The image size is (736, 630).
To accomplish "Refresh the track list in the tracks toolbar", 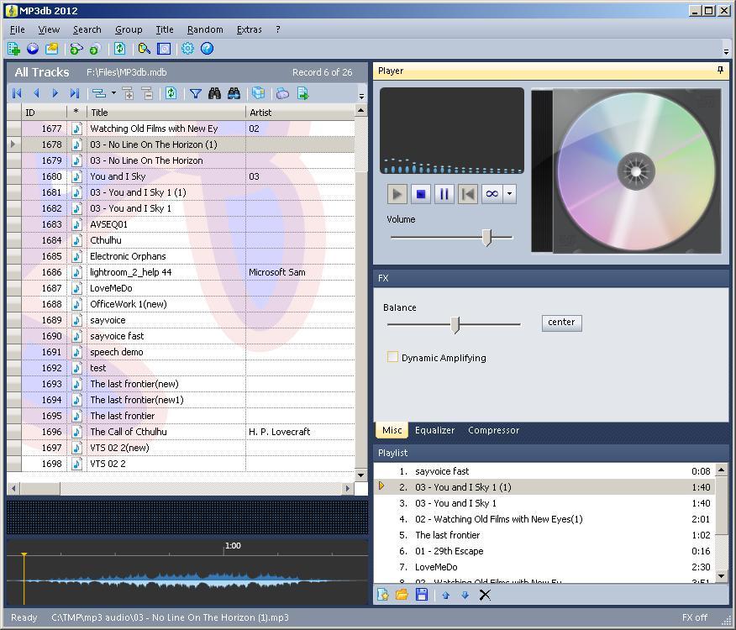I will (x=171, y=93).
